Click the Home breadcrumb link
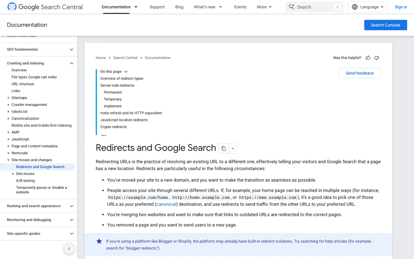The width and height of the screenshot is (414, 259). tap(101, 58)
